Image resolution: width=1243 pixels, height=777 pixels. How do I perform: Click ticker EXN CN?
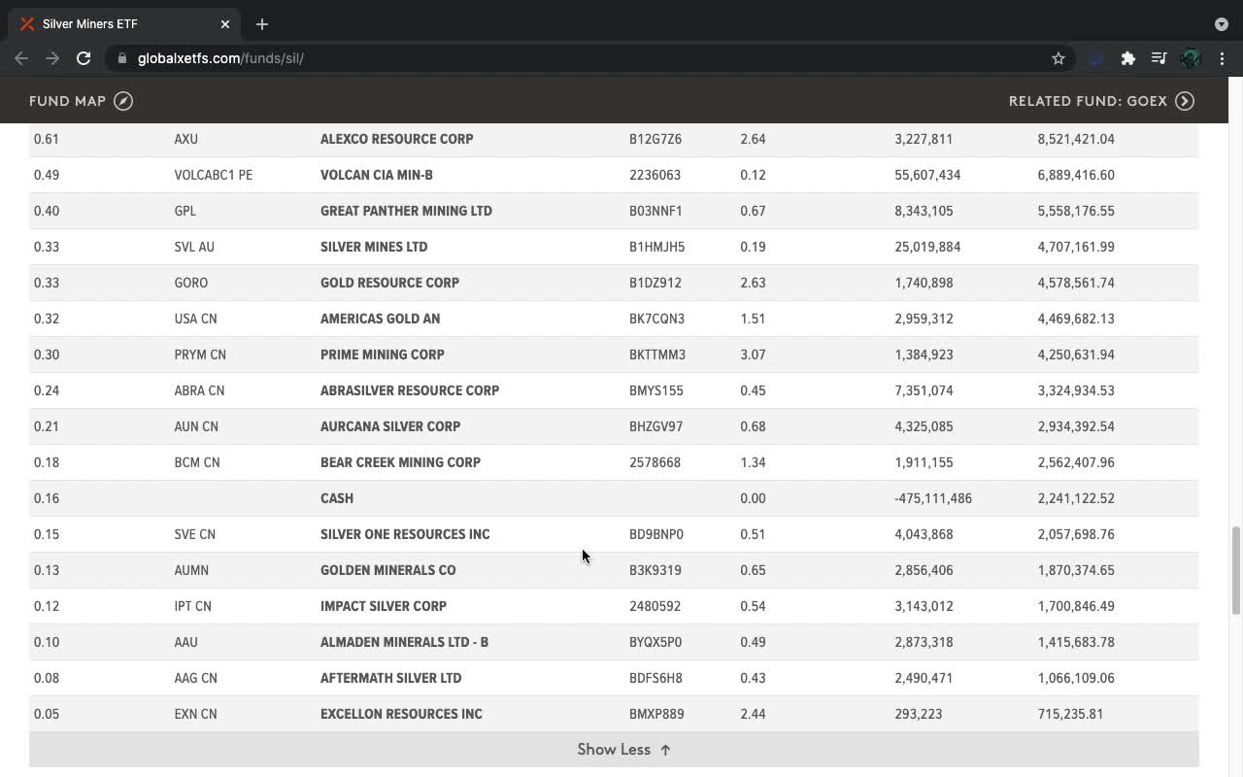195,714
